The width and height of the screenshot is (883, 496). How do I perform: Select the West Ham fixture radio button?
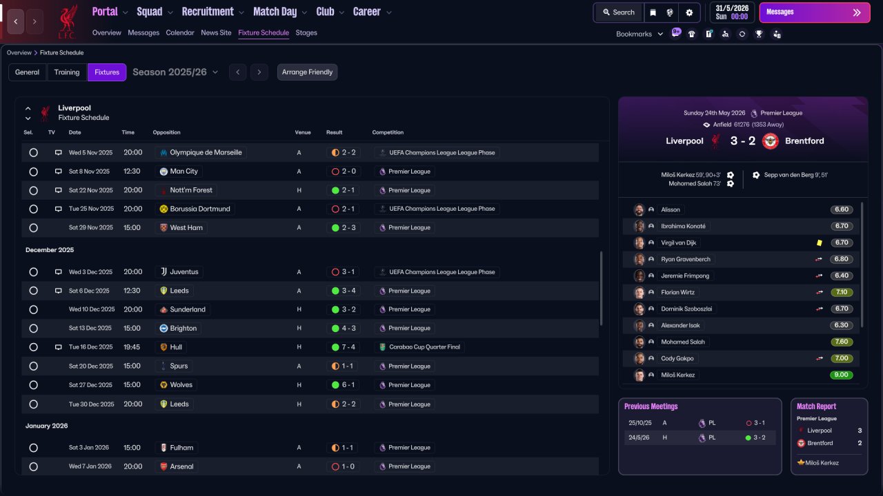click(33, 227)
